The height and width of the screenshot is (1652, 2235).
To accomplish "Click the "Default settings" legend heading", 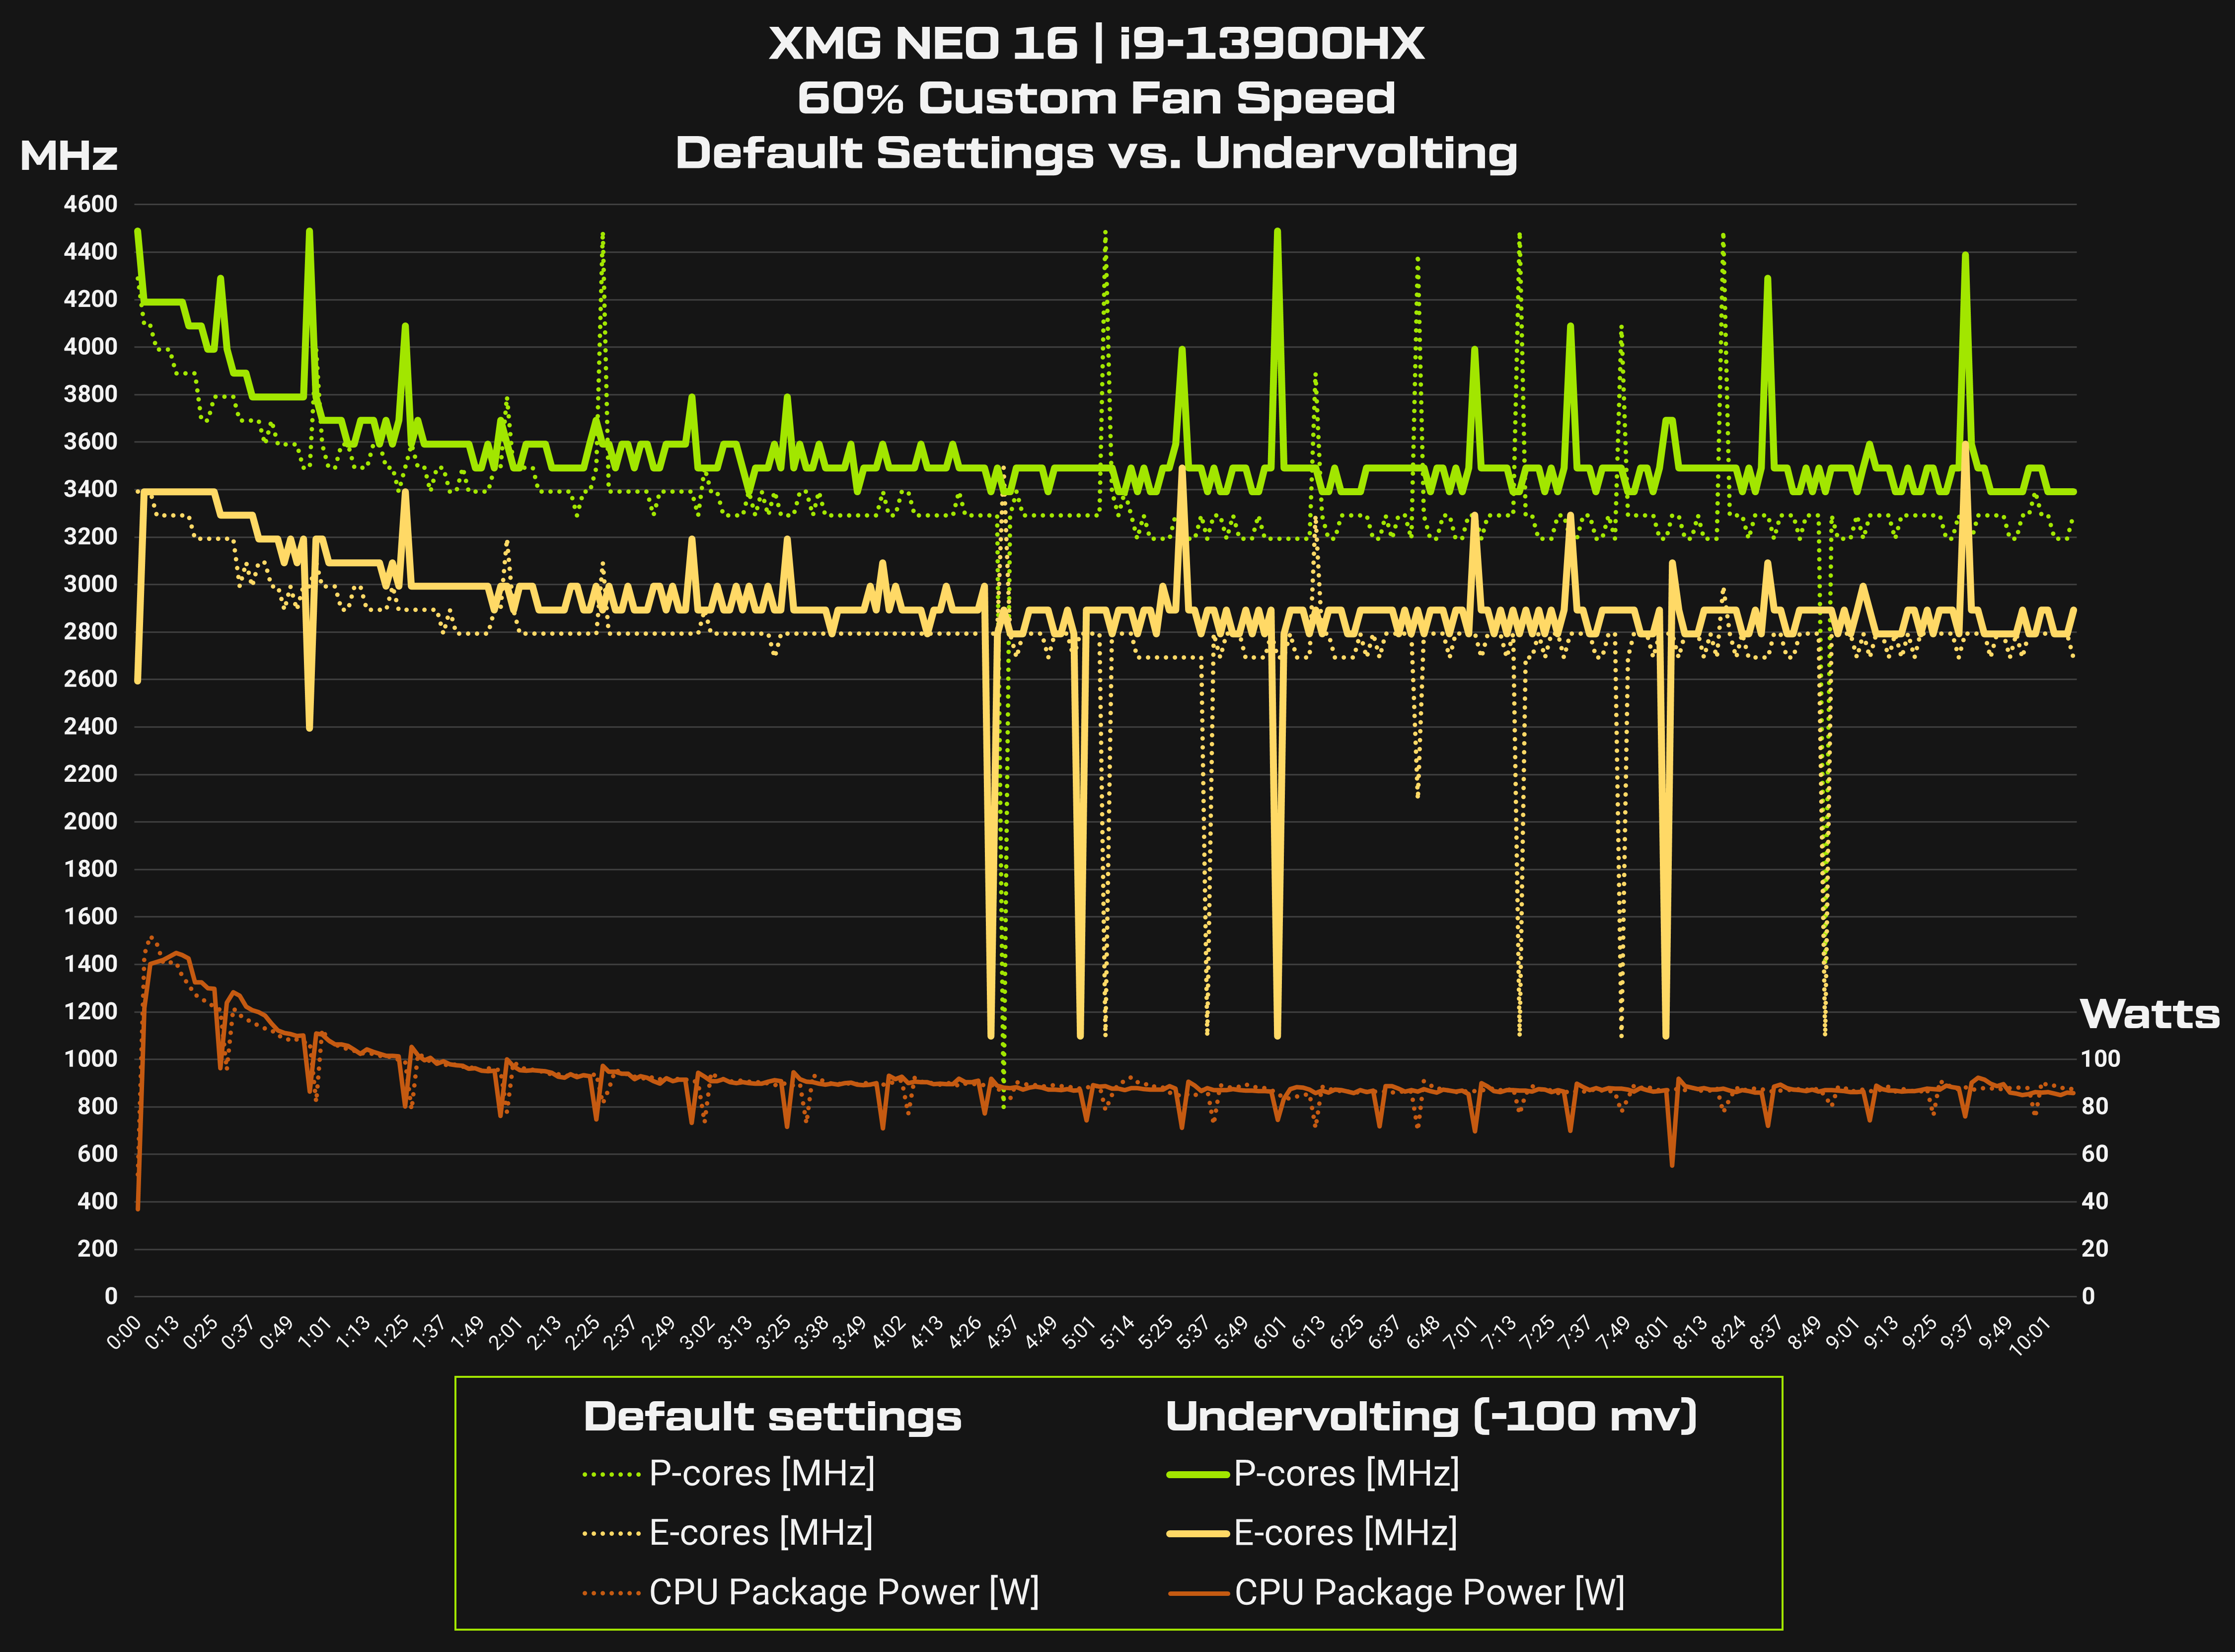I will pos(772,1417).
